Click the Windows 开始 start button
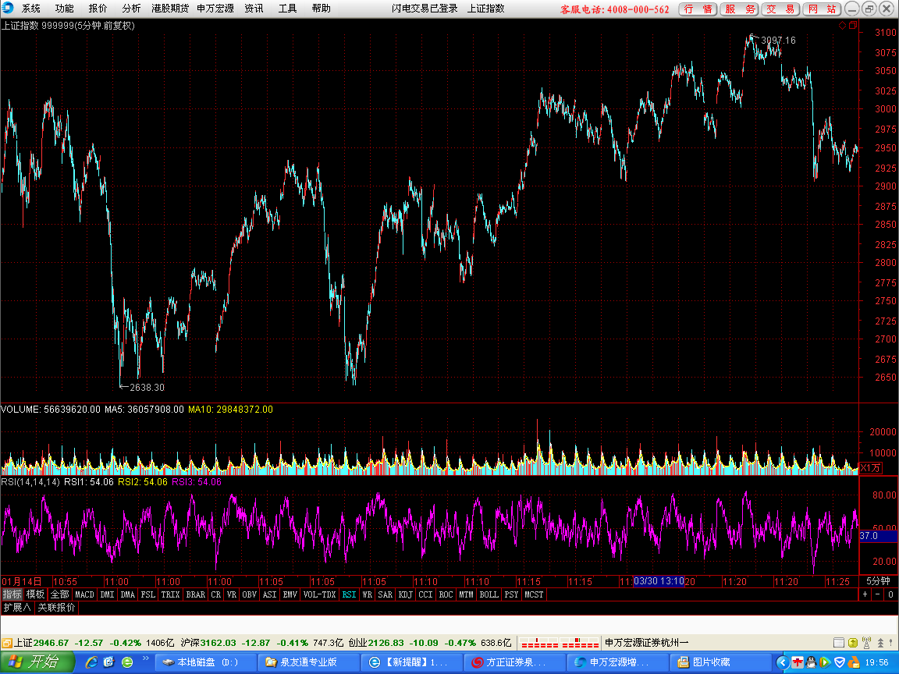899x674 pixels. point(37,662)
